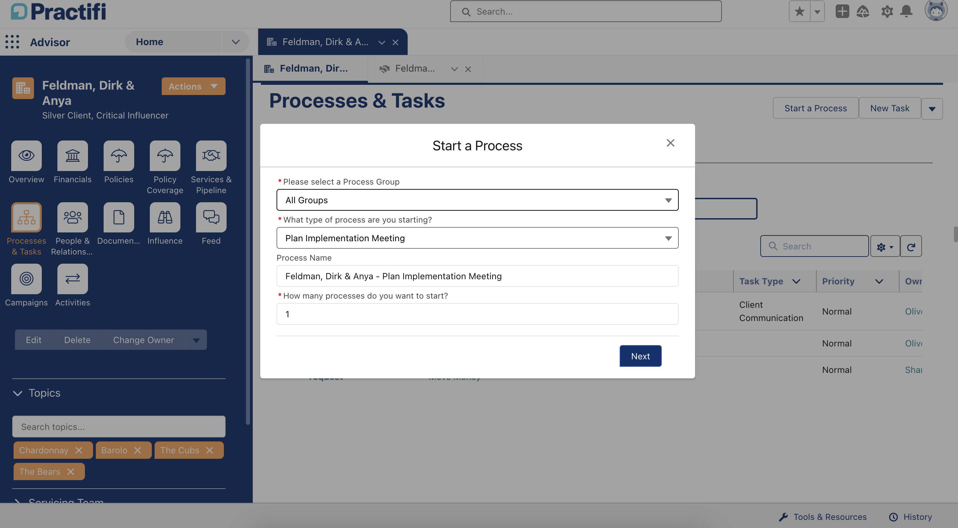Open the Policies umbrella icon

click(x=119, y=155)
